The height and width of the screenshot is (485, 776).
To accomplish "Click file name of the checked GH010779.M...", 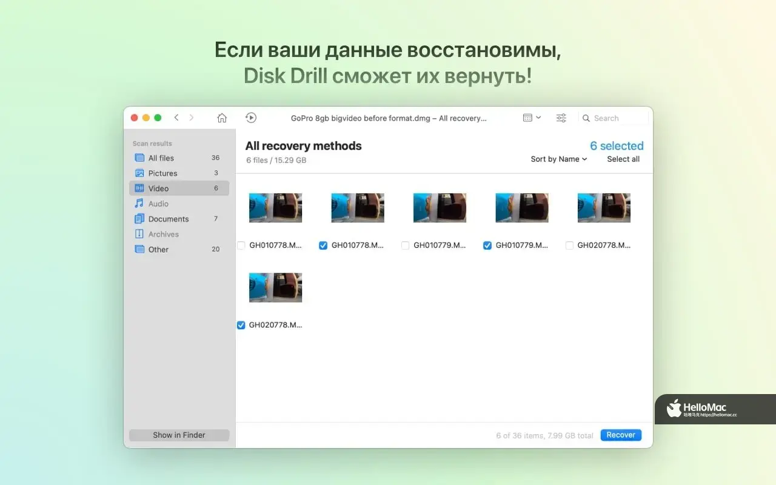I will [522, 246].
